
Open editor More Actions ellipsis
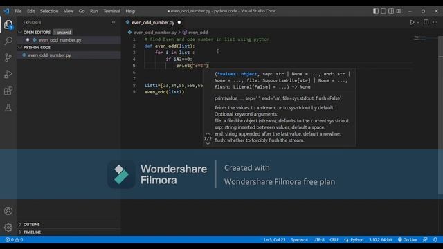(x=435, y=22)
